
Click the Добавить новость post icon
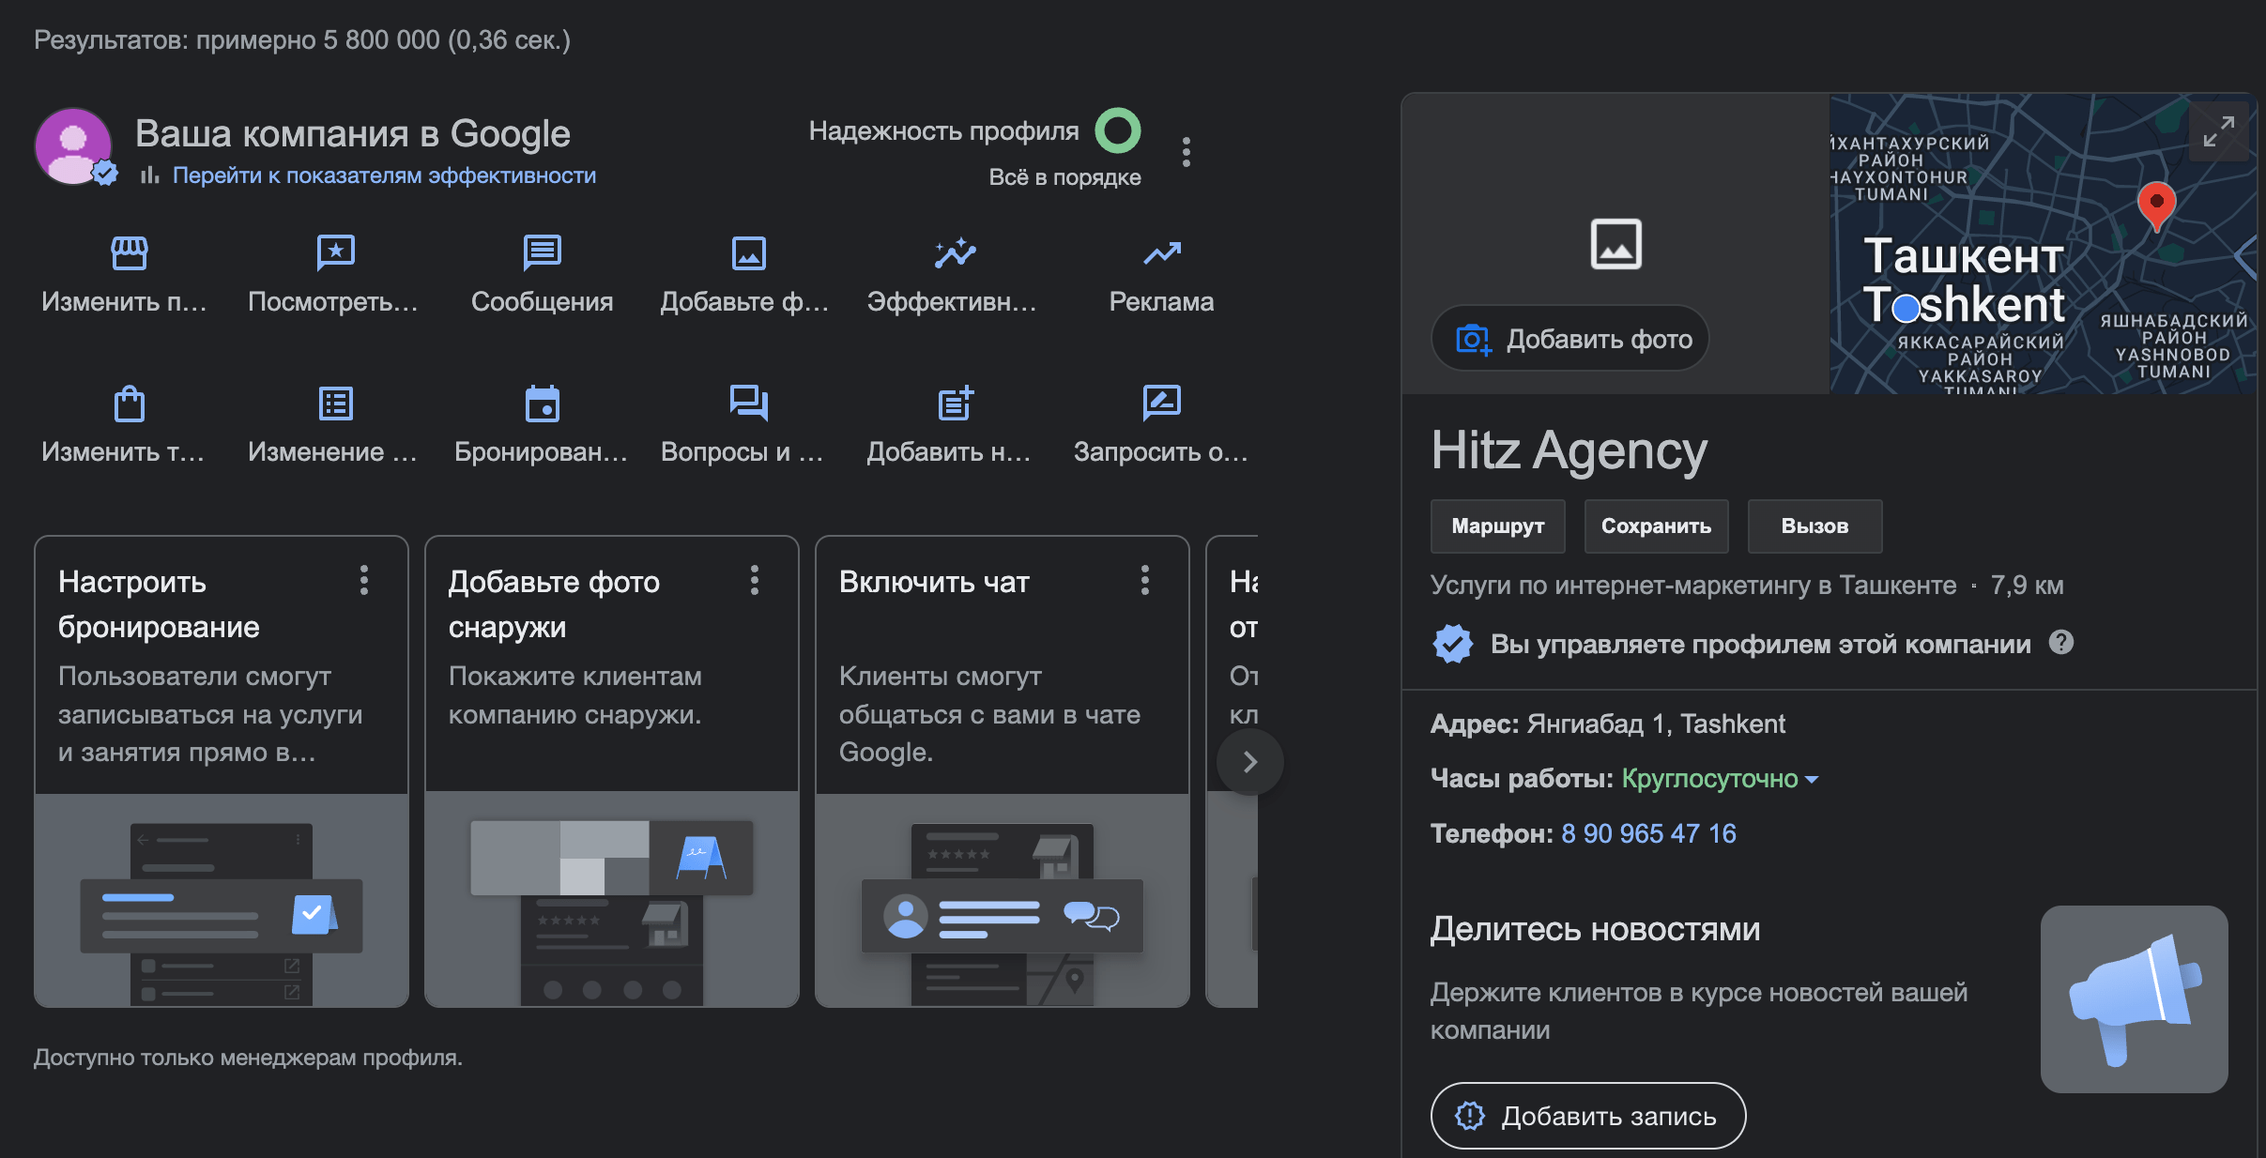(x=955, y=404)
